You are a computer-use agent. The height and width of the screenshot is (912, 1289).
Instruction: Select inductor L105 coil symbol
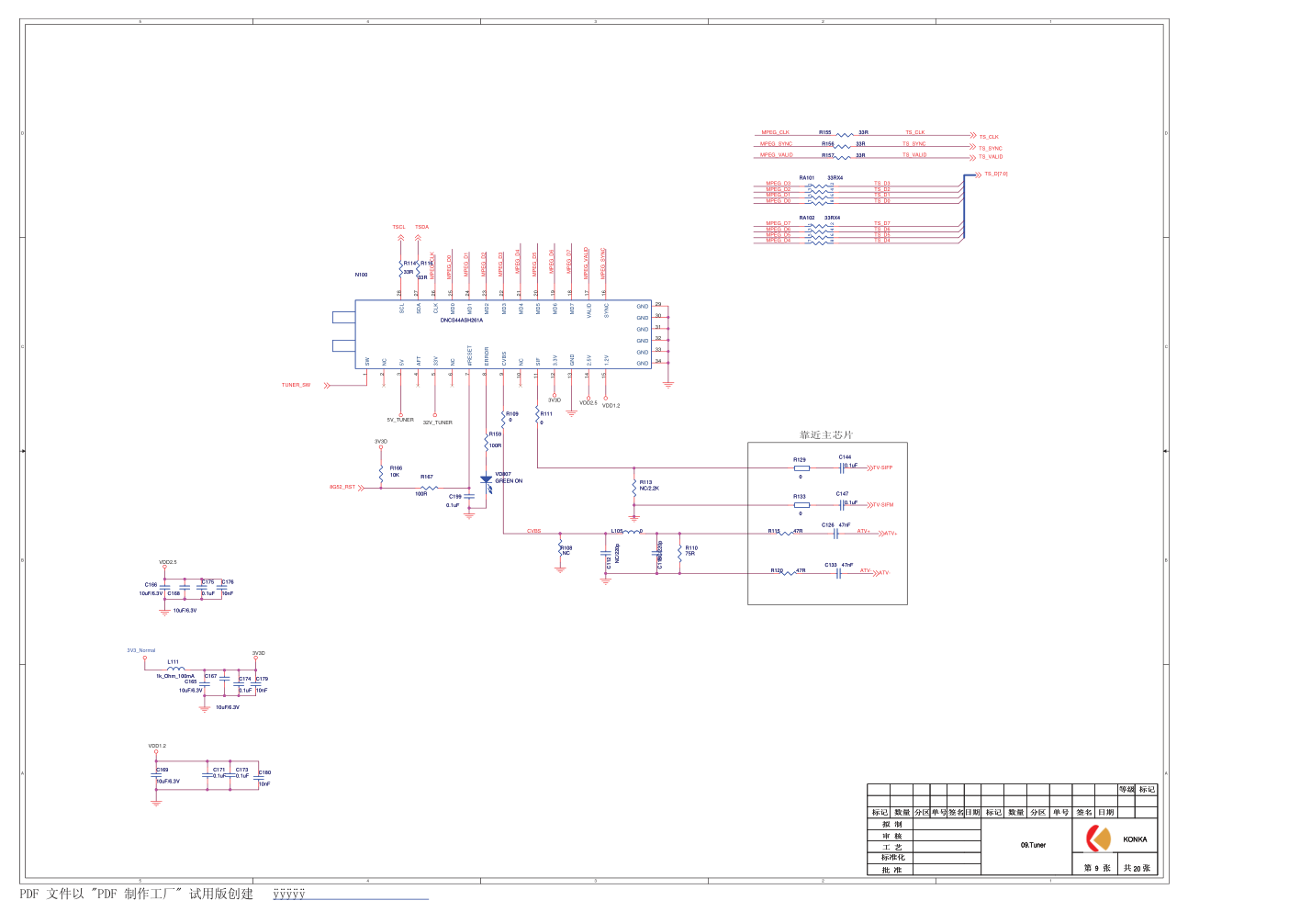632,532
